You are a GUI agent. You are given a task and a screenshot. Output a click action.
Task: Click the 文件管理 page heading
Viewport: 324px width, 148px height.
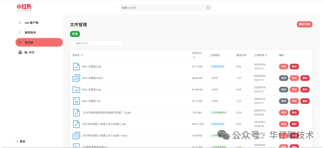[79, 25]
